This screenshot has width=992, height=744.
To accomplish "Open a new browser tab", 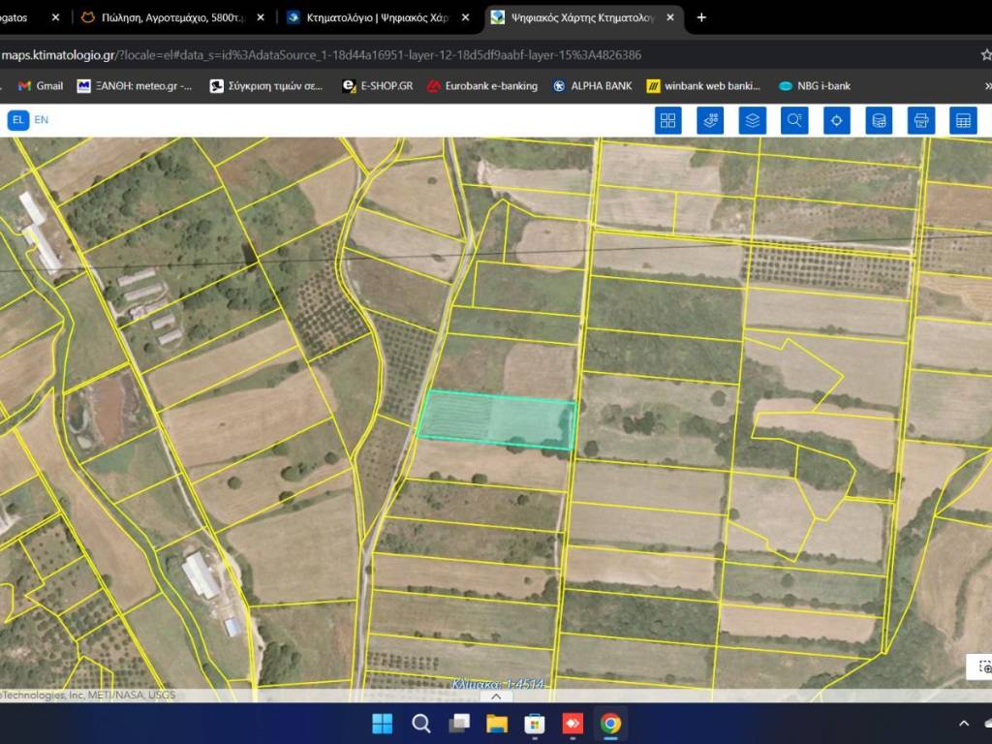I will coord(701,17).
